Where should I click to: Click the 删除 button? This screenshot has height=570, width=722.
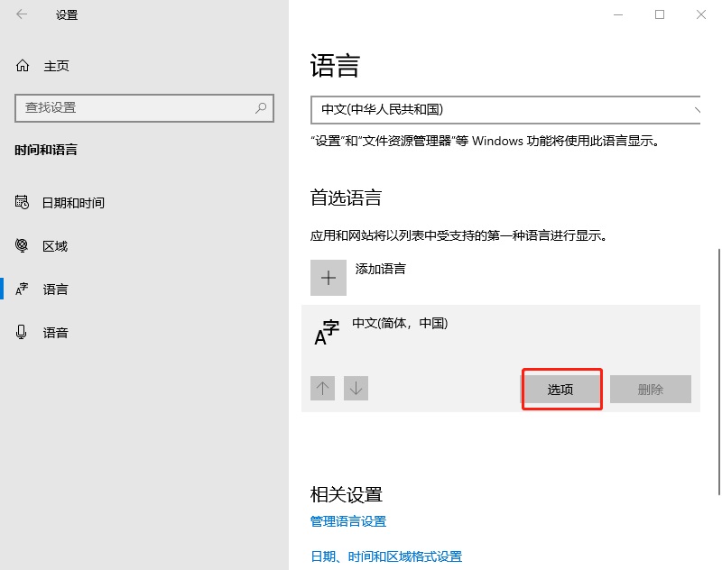click(651, 390)
